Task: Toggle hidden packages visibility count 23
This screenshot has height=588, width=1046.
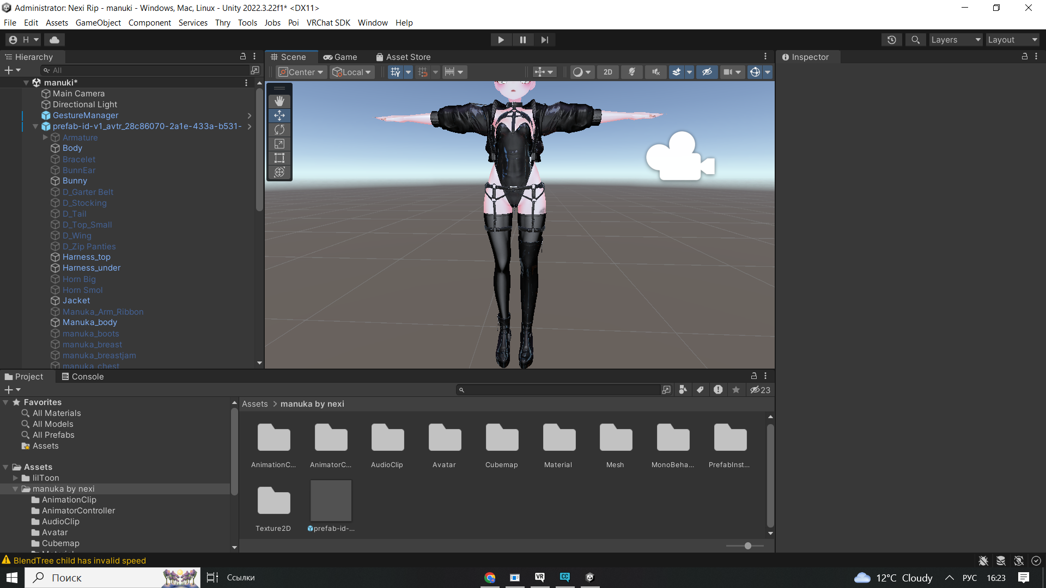Action: pos(760,390)
